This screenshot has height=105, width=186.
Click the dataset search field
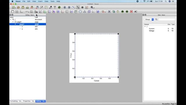(x=167, y=20)
